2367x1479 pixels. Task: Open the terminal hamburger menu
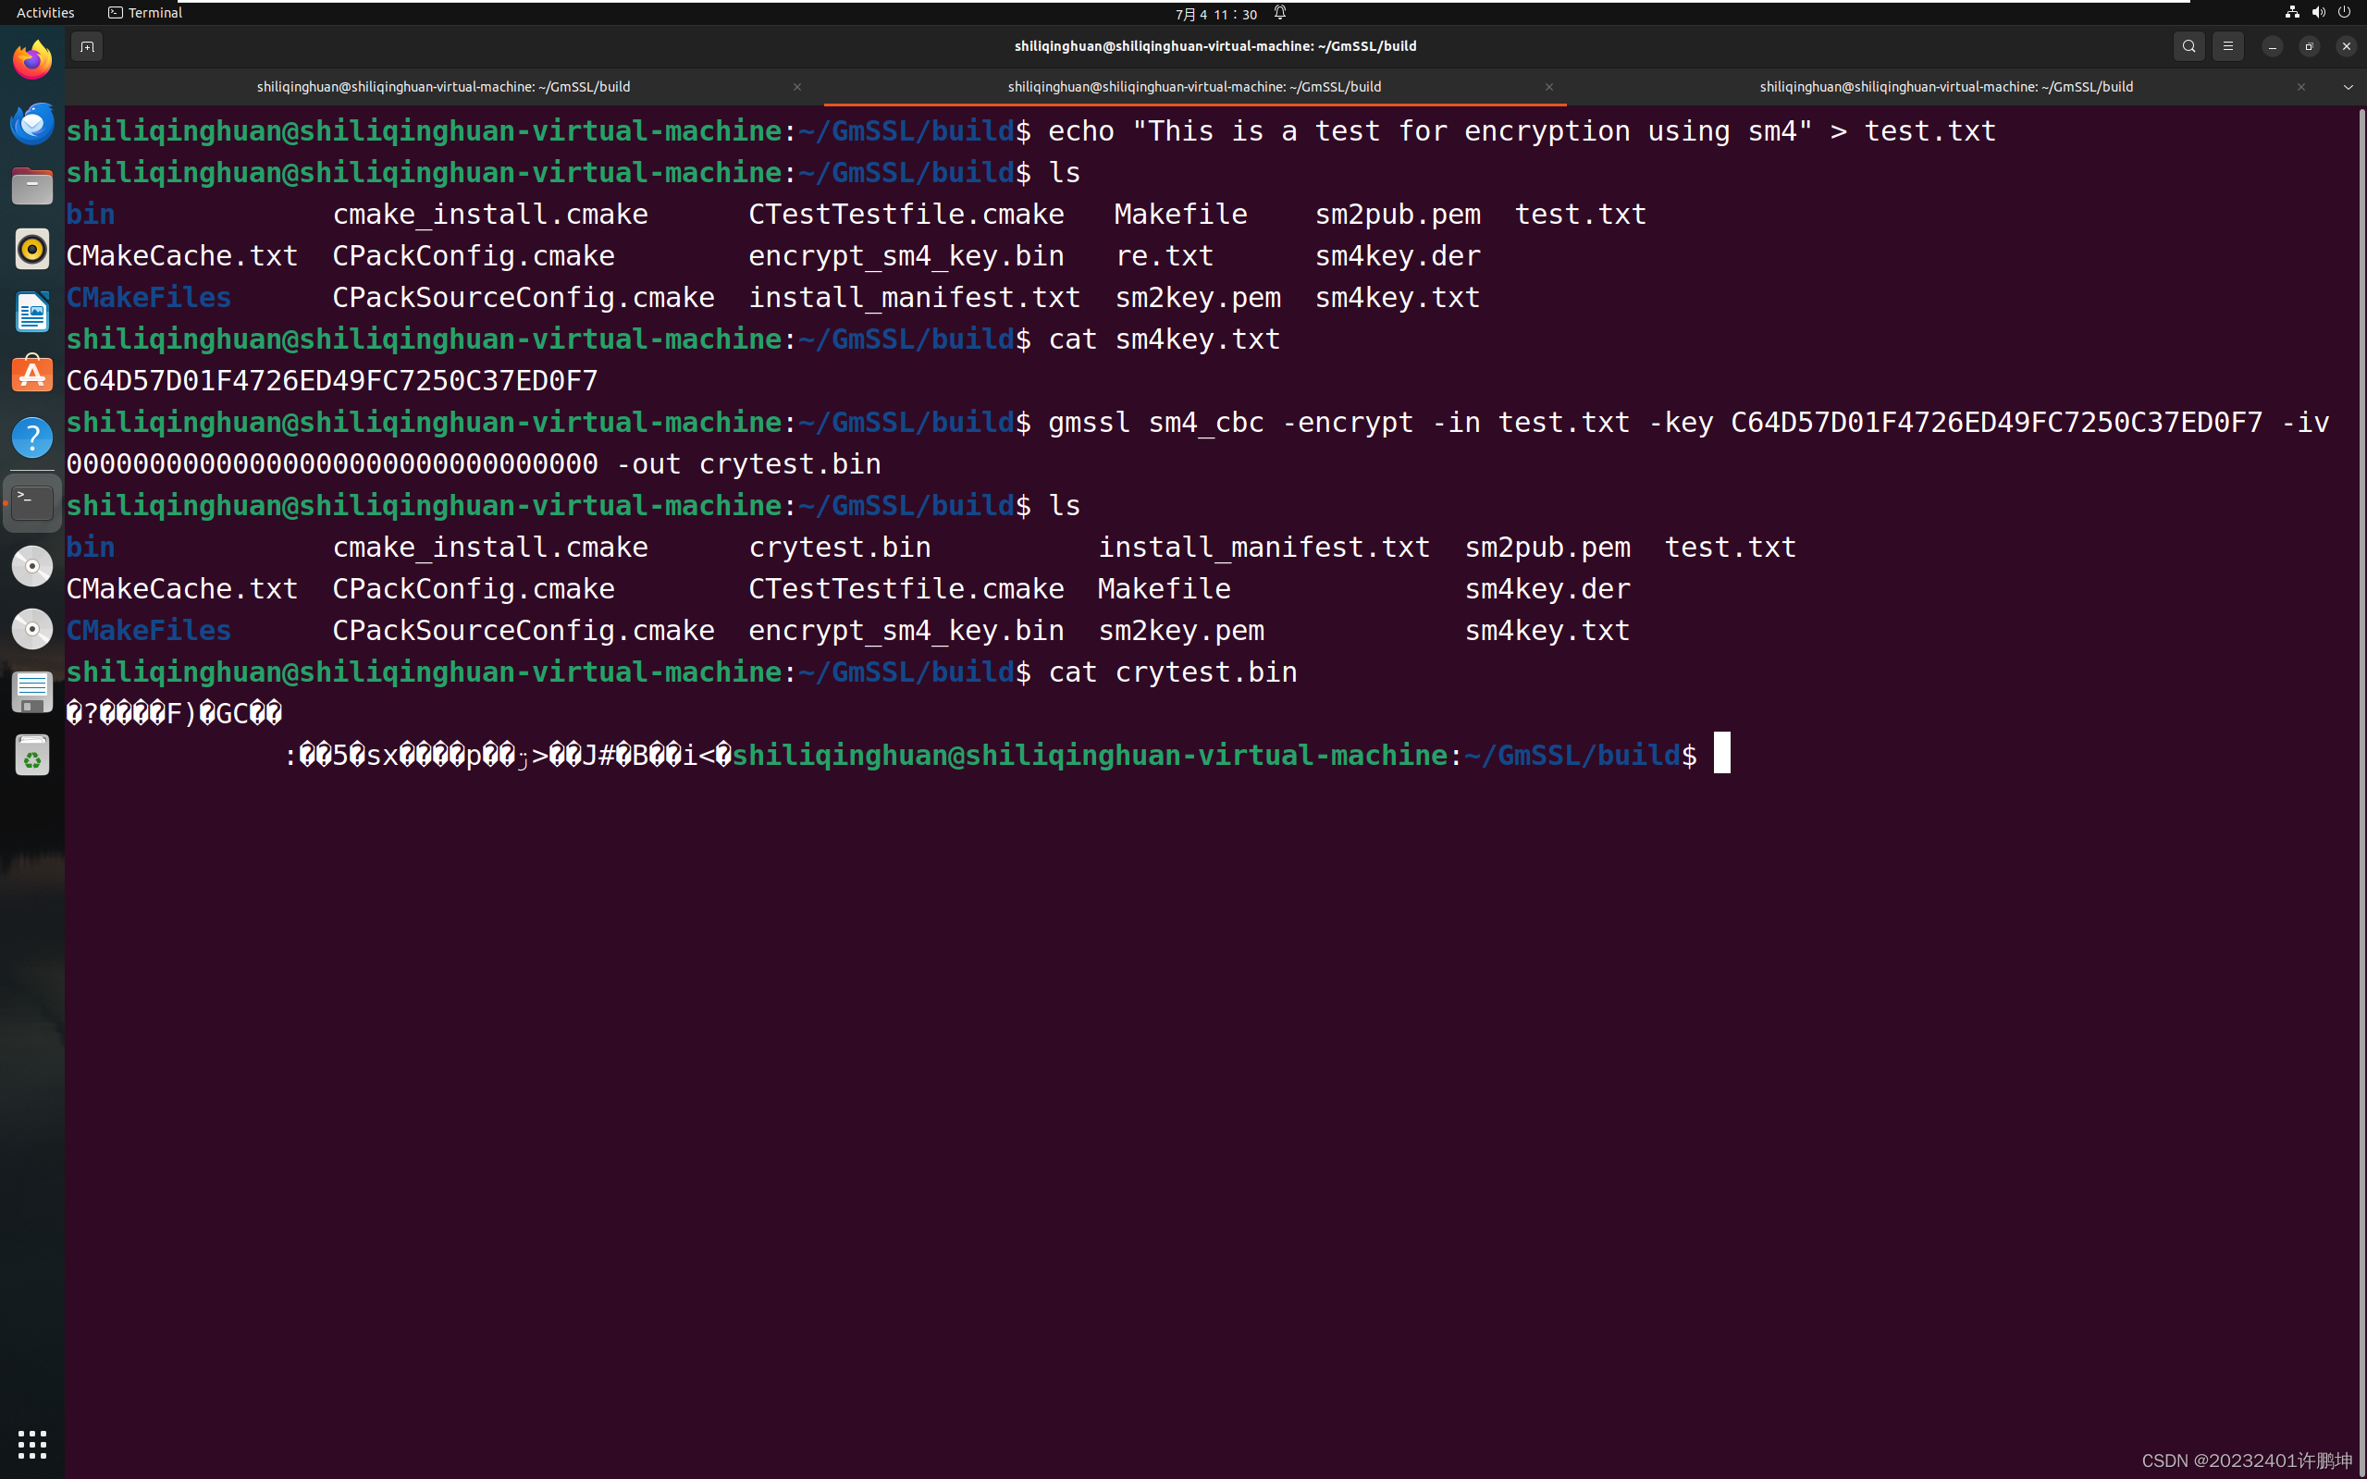coord(2228,46)
